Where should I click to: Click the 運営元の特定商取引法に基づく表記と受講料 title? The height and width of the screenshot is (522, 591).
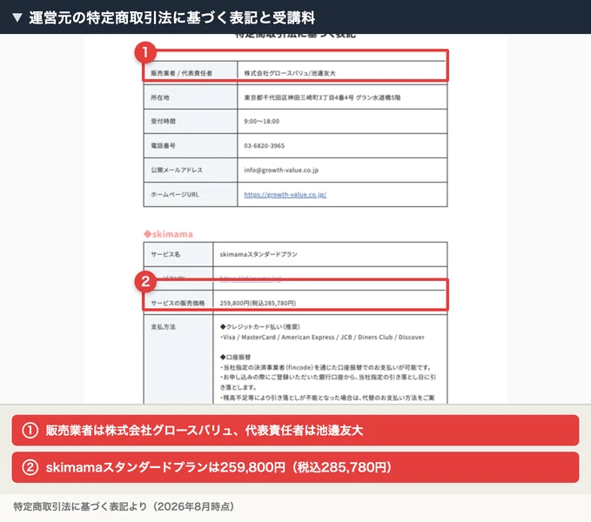point(171,17)
